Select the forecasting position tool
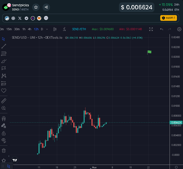The width and height of the screenshot is (183, 169). pos(4,83)
